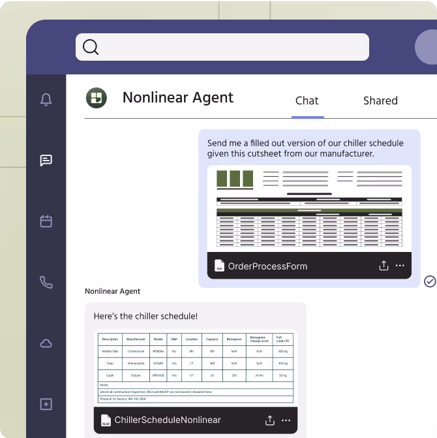Open the Calendar icon in sidebar

coord(46,221)
